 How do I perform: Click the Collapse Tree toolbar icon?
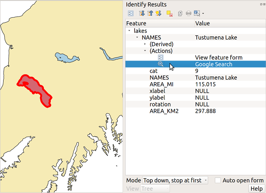tap(150, 13)
